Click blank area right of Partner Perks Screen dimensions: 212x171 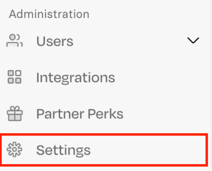pyautogui.click(x=163, y=114)
